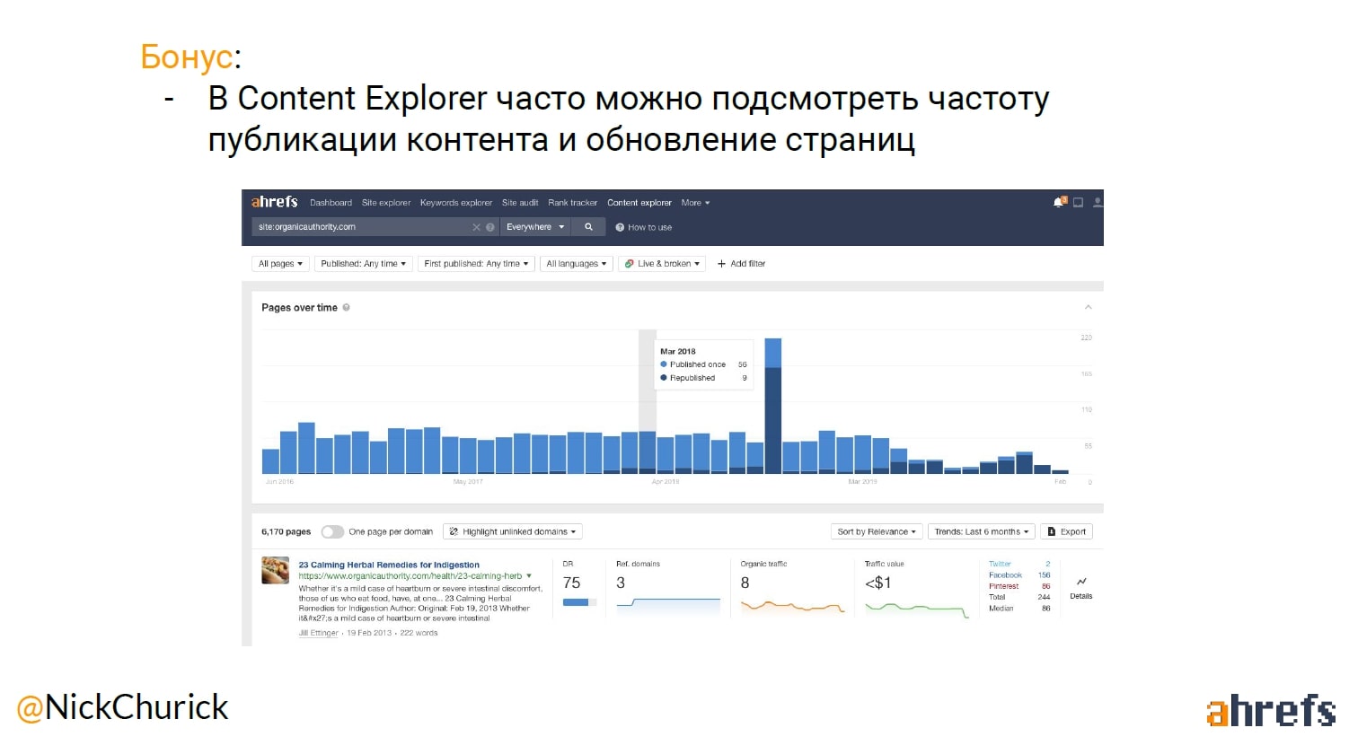Click the help icon beside Pages over time
Screen dimensions: 1349x754
[x=347, y=308]
